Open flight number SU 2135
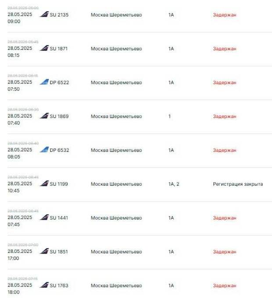 click(x=59, y=15)
